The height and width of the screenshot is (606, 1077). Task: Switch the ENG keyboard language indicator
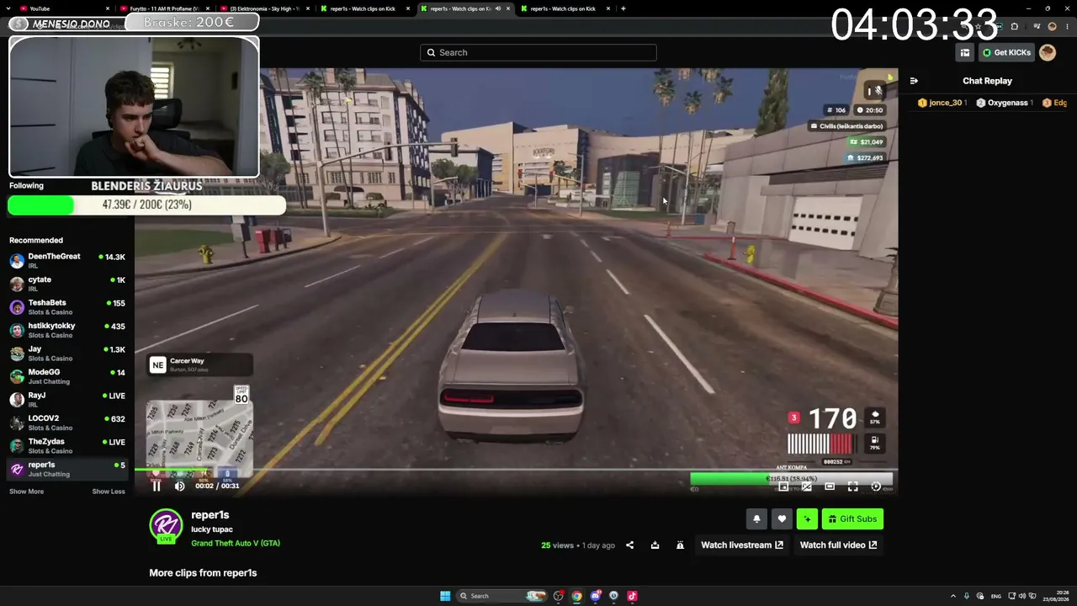[x=995, y=596]
